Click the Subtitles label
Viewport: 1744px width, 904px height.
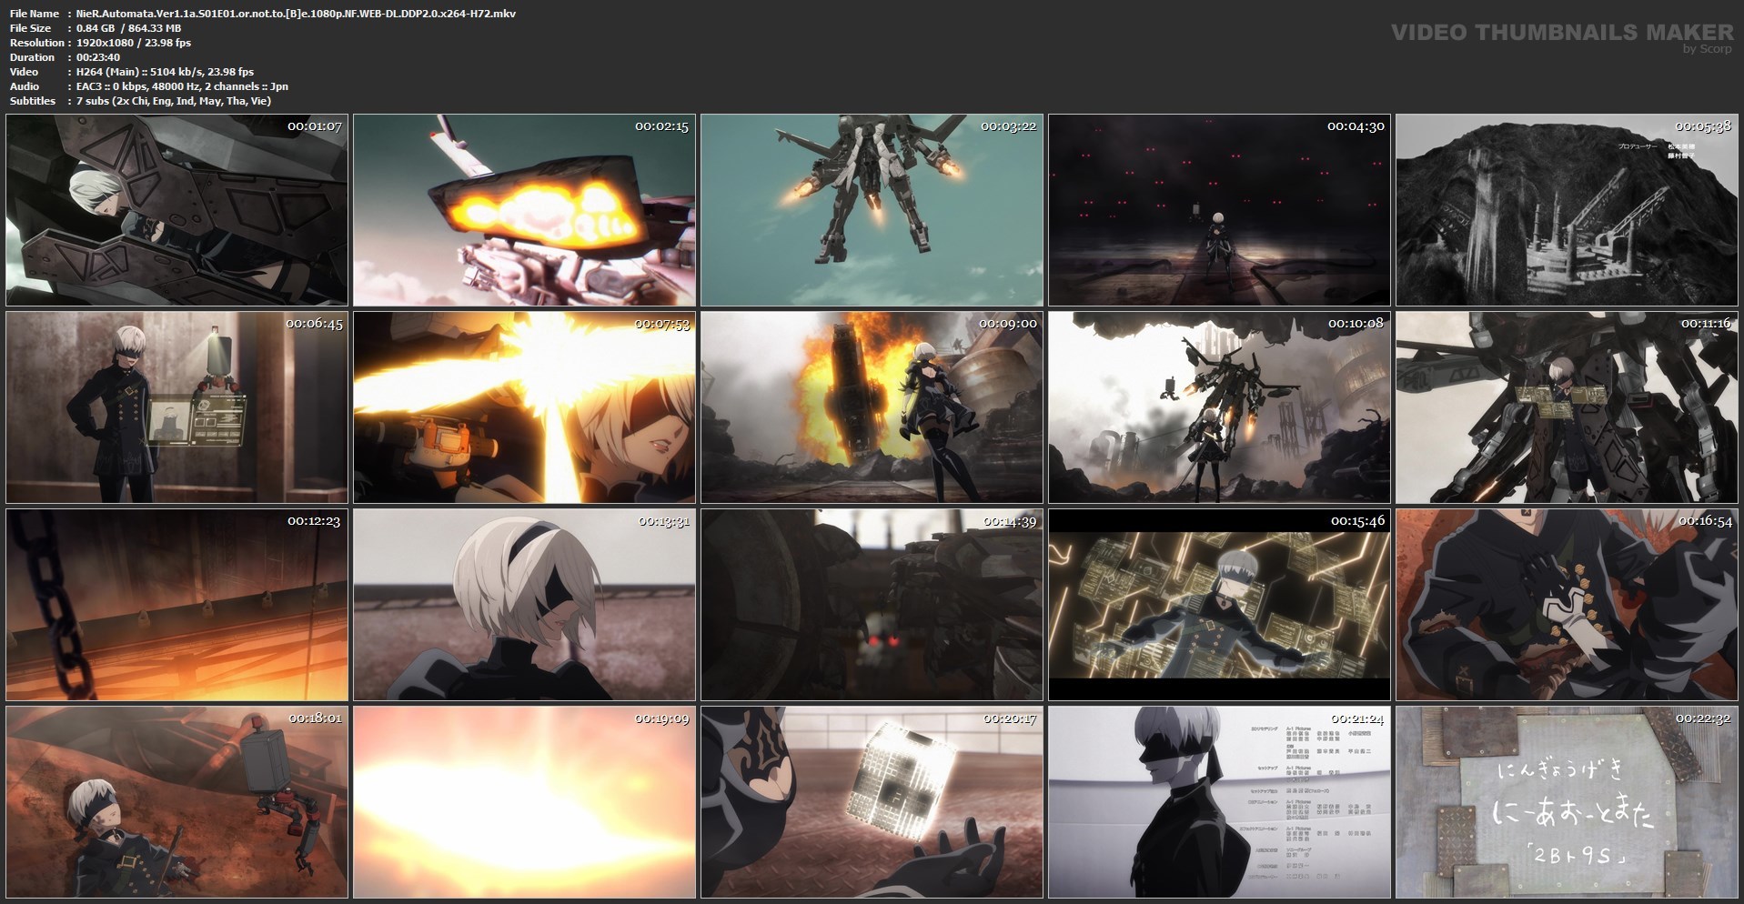[33, 101]
